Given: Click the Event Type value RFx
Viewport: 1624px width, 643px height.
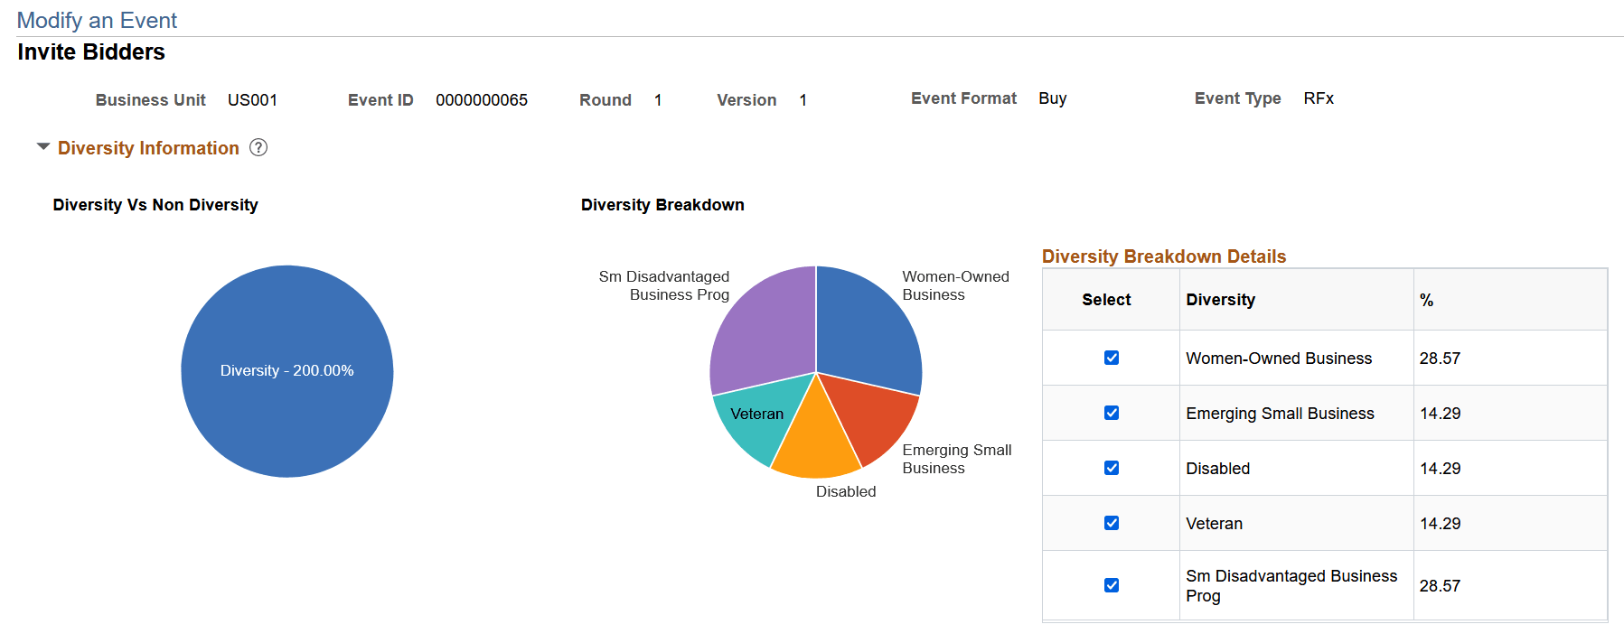Looking at the screenshot, I should tap(1319, 98).
